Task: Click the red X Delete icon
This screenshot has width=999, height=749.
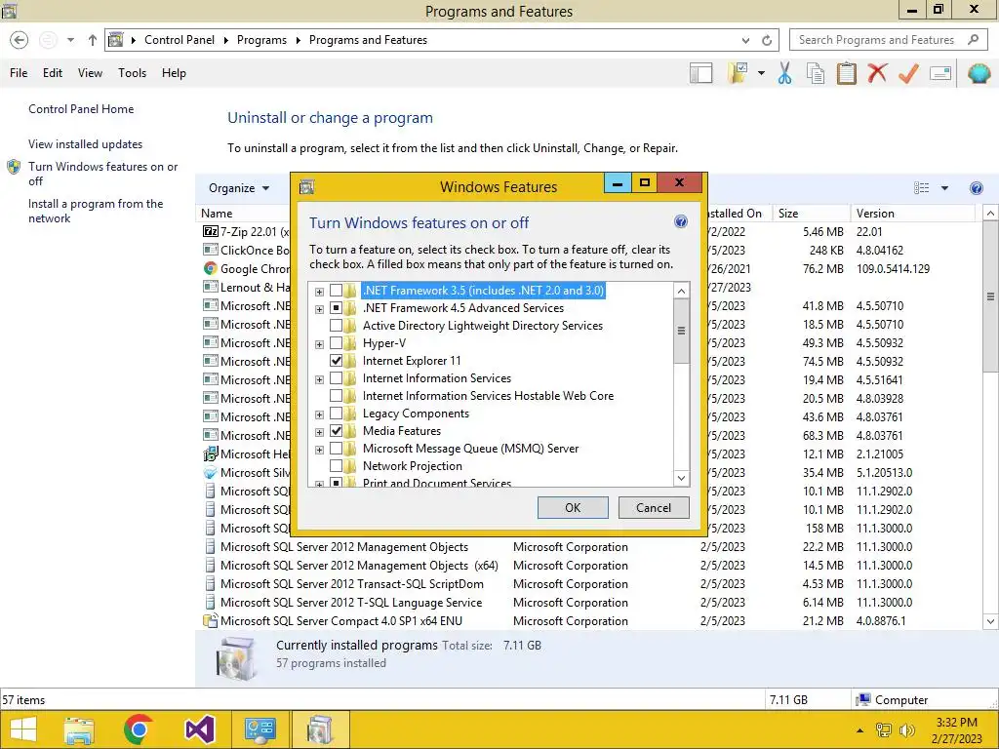Action: coord(877,73)
